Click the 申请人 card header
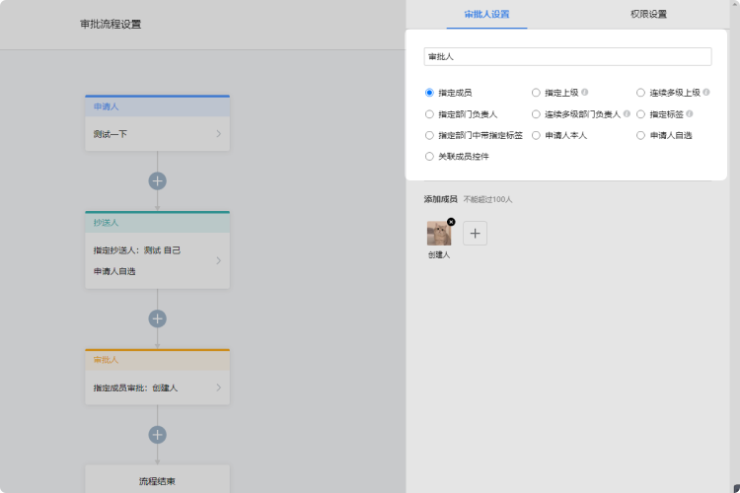Viewport: 740px width, 493px height. pos(157,106)
